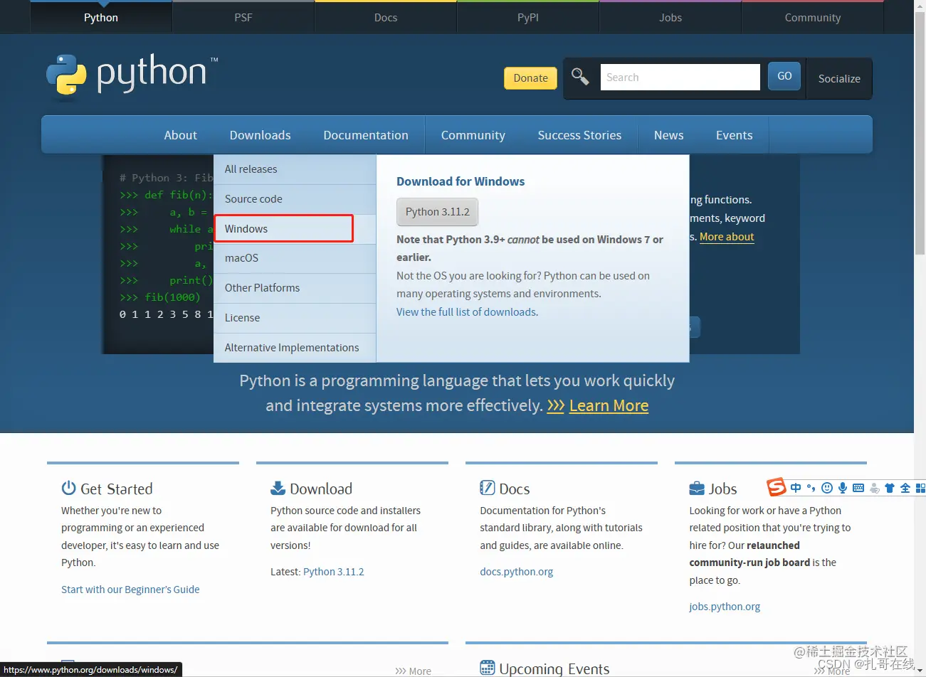Switch to the PSF top tab

243,17
